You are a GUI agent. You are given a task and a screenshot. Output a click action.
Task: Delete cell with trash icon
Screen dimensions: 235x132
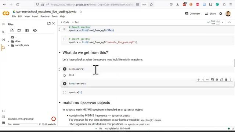[226, 80]
